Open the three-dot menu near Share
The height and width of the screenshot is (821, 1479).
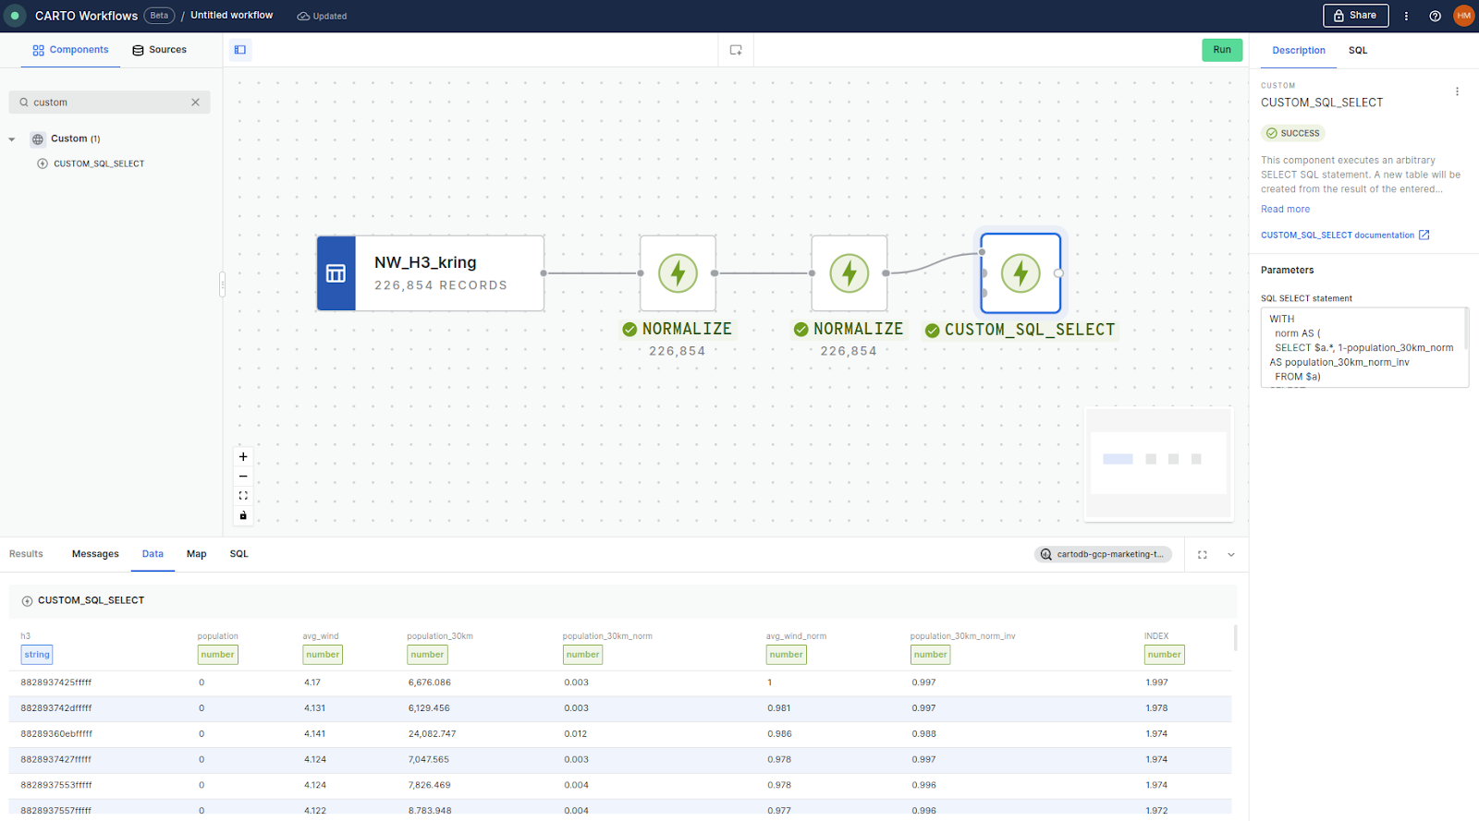coord(1406,16)
